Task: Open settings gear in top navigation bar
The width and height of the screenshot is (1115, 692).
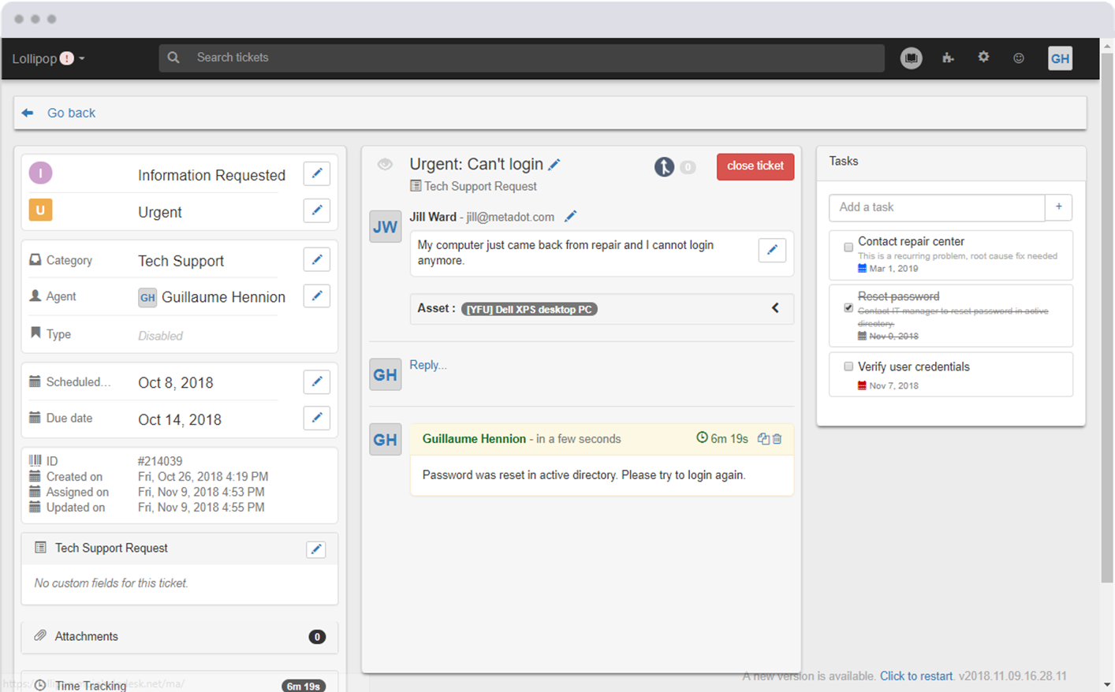Action: click(x=983, y=58)
